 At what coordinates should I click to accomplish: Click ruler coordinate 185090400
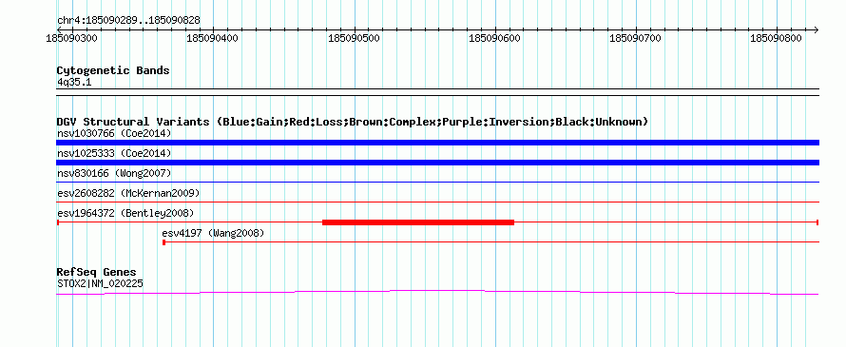[212, 38]
